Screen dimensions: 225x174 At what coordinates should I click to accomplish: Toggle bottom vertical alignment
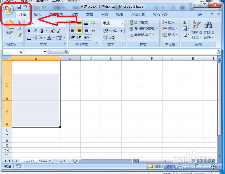pyautogui.click(x=86, y=23)
